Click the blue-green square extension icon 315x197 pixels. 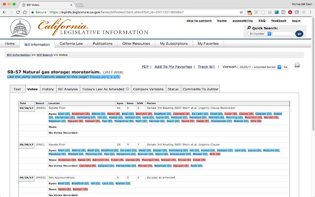click(277, 12)
